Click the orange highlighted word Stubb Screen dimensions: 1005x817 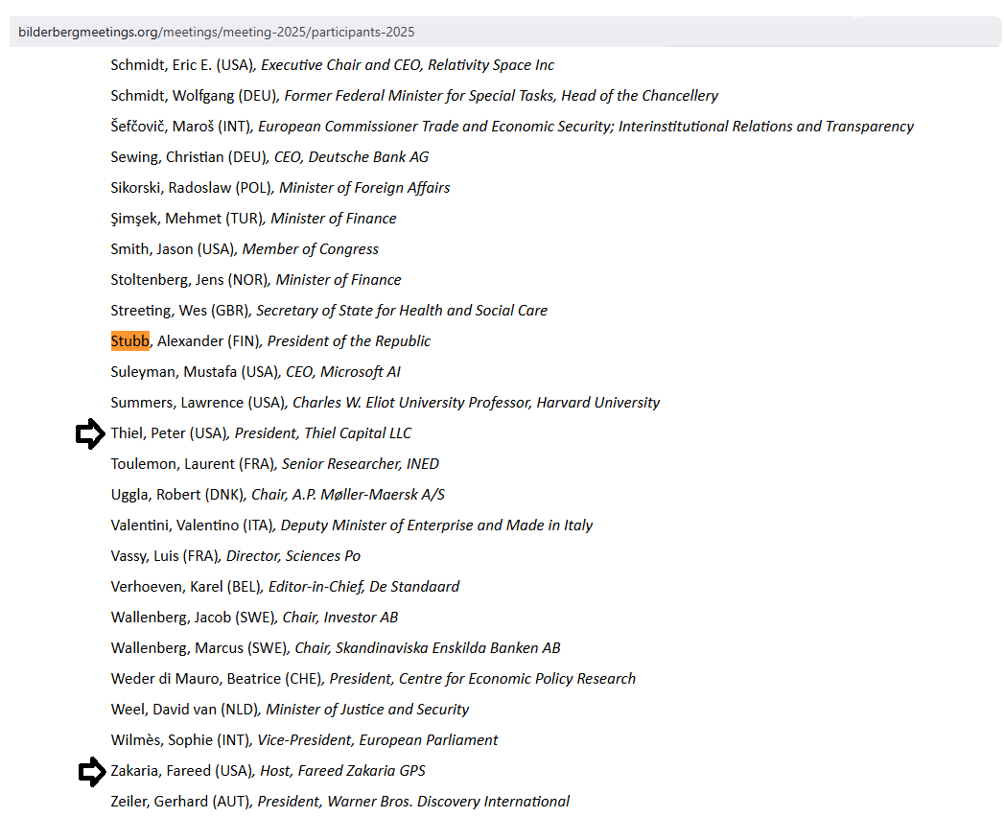[129, 341]
